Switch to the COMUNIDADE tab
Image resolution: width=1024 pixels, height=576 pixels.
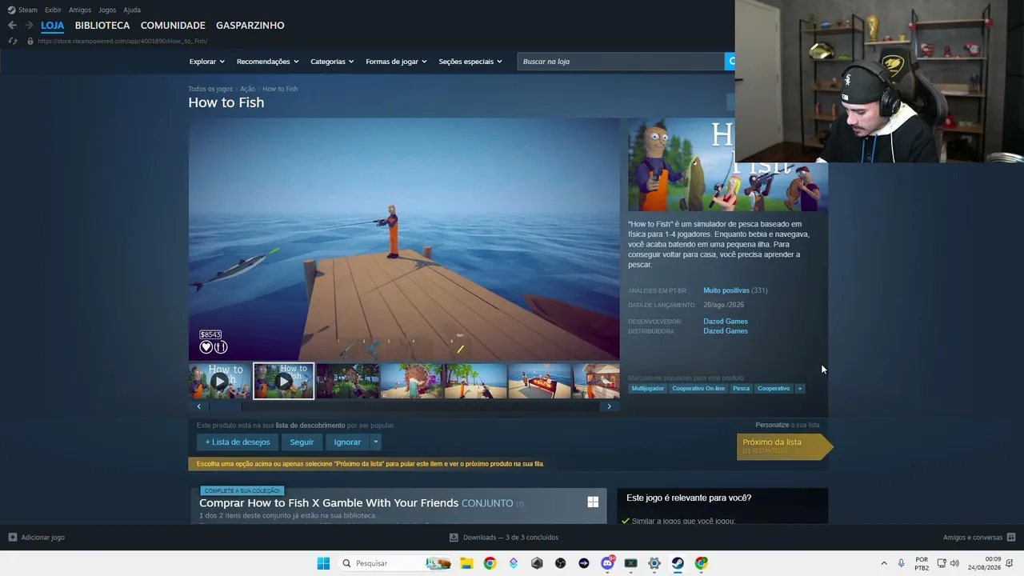coord(173,26)
